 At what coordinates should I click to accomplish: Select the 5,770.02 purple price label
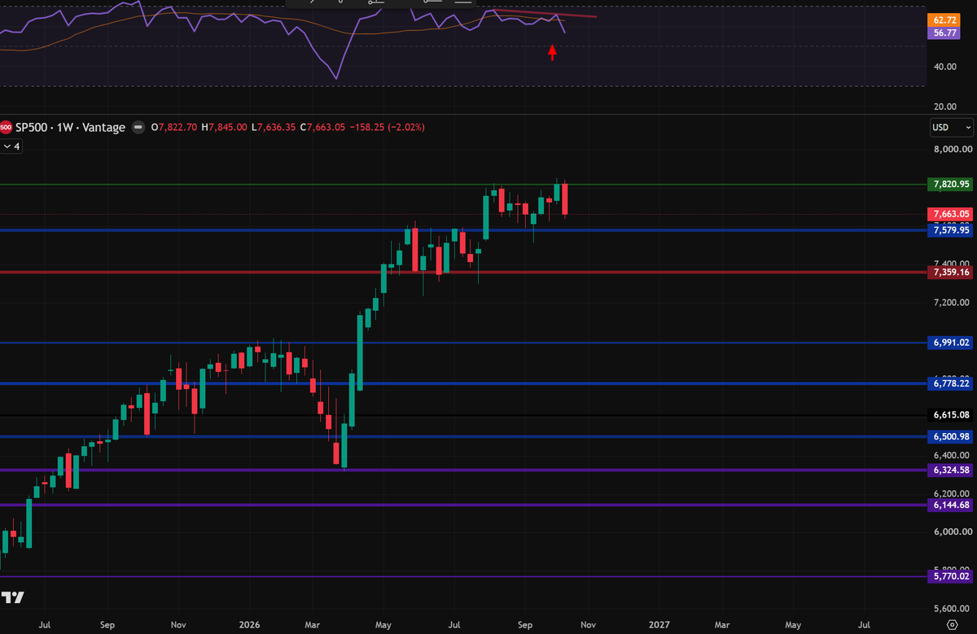point(951,576)
